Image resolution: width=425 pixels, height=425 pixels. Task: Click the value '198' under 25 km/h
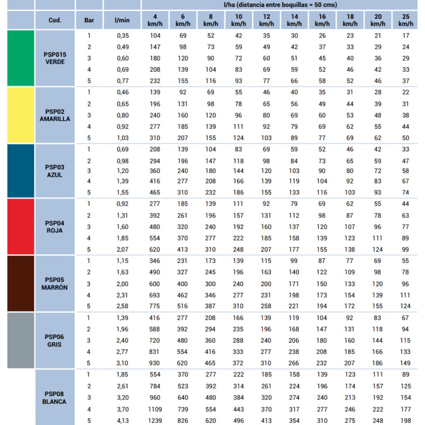[406, 421]
